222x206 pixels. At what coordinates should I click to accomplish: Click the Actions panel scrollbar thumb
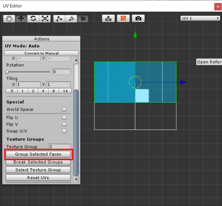click(x=76, y=133)
